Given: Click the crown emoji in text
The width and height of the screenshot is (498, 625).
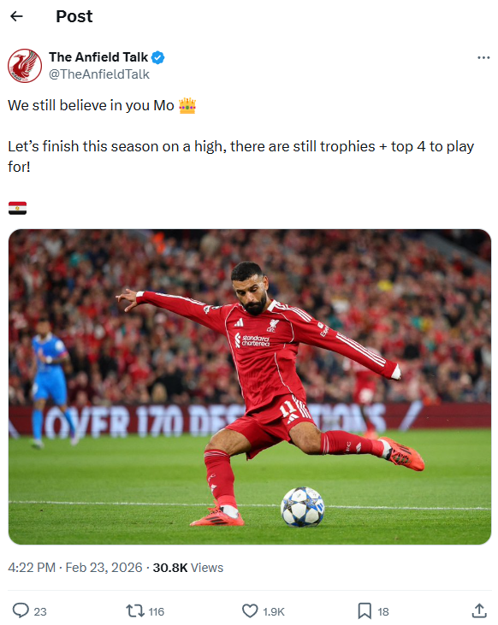Looking at the screenshot, I should pyautogui.click(x=187, y=106).
